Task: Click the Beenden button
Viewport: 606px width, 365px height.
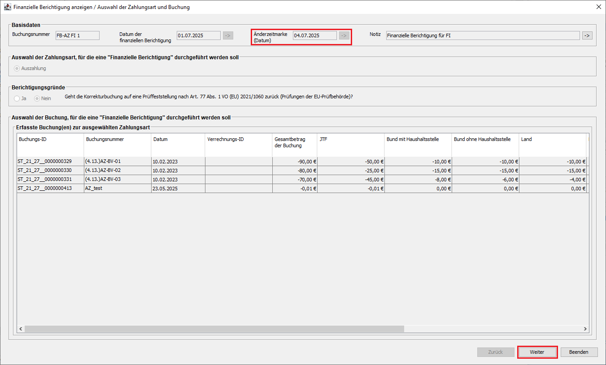Action: pyautogui.click(x=579, y=352)
